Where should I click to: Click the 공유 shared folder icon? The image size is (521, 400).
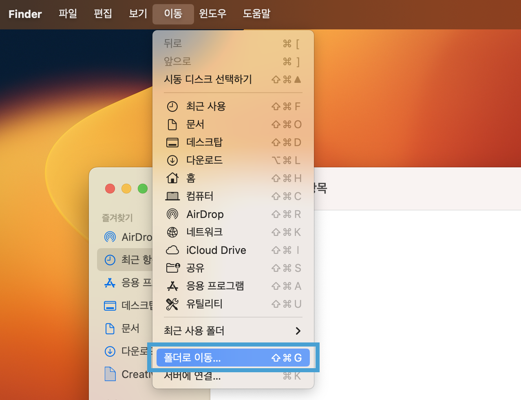[x=173, y=268]
